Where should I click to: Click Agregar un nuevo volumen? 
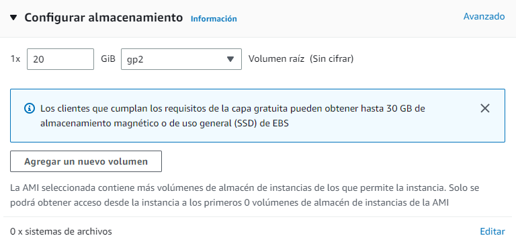86,161
